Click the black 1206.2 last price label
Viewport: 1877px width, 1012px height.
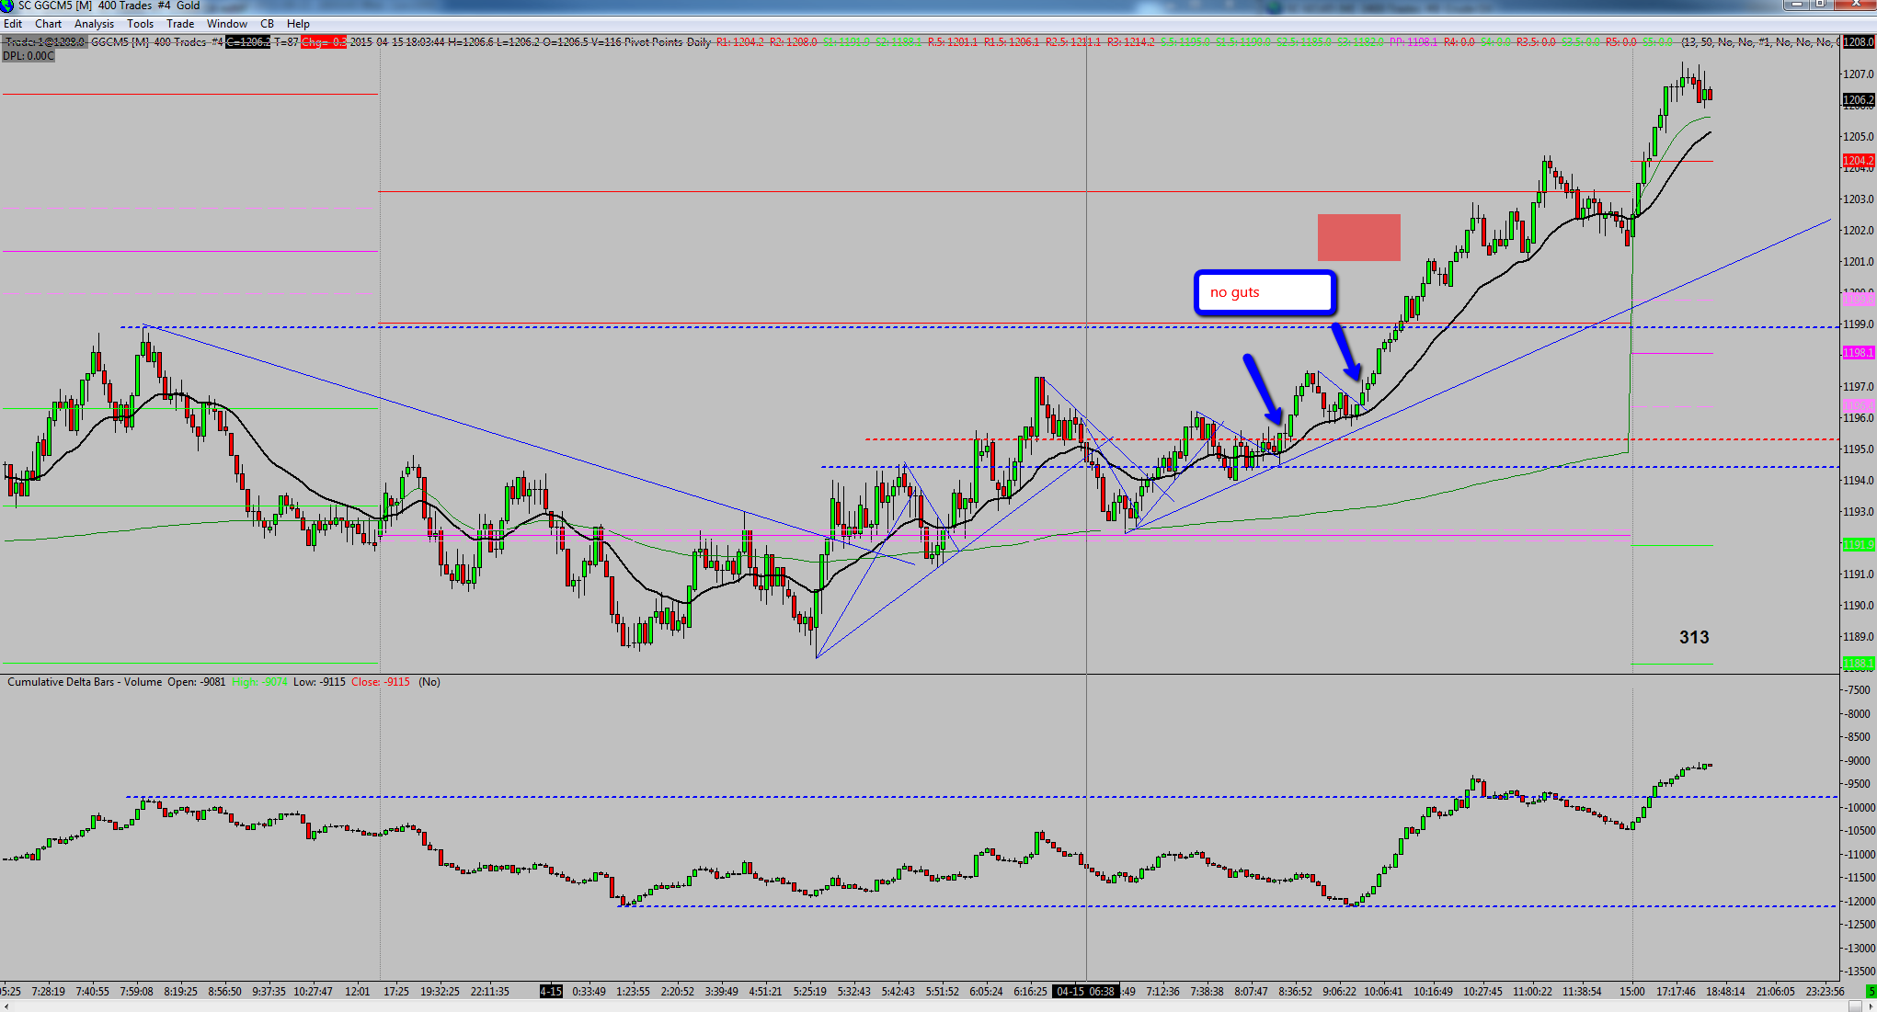[1858, 99]
